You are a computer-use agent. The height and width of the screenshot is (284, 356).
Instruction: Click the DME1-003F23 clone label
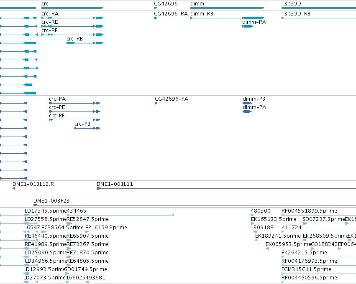tap(51, 201)
